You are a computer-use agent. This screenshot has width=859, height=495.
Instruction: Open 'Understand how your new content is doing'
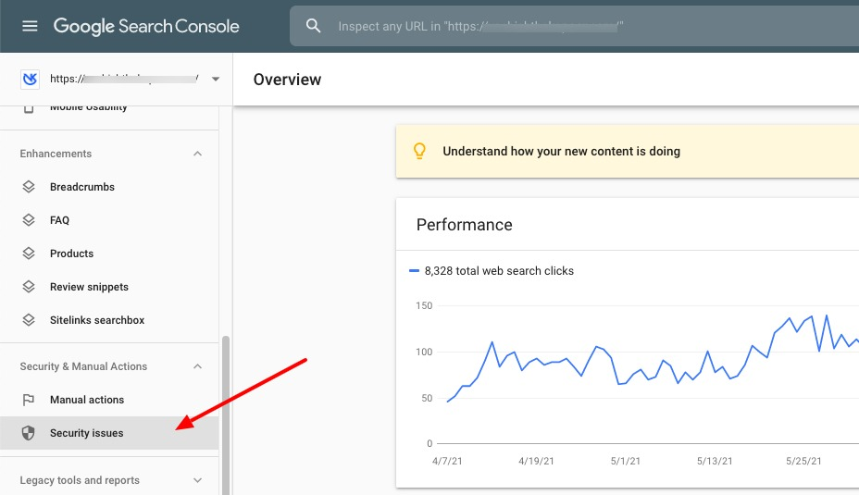tap(562, 151)
